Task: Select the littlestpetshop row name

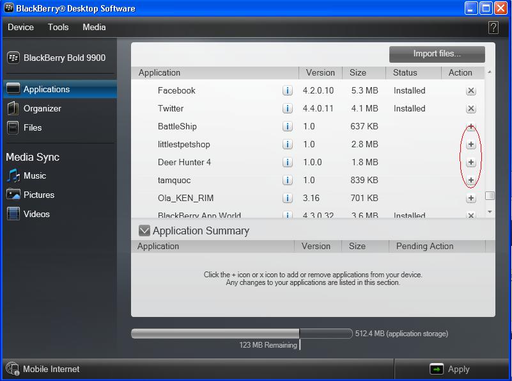Action: click(184, 144)
